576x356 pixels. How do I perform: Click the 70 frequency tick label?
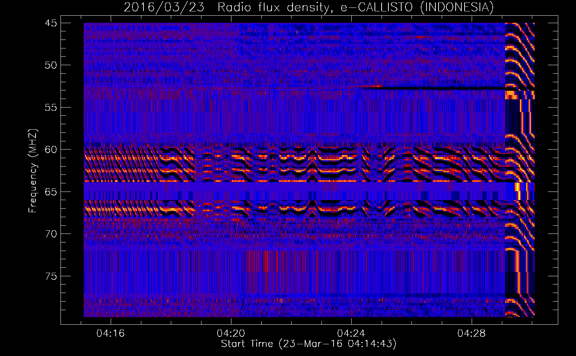[51, 234]
